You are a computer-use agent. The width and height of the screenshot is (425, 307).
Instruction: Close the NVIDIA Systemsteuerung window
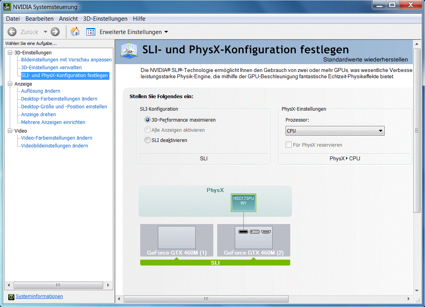411,5
